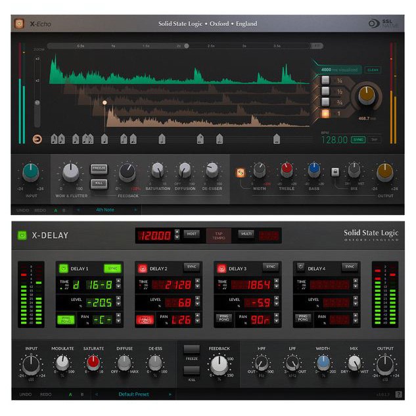The height and width of the screenshot is (416, 416).
Task: Increase Delay 2 time with up arrow
Action: click(197, 281)
